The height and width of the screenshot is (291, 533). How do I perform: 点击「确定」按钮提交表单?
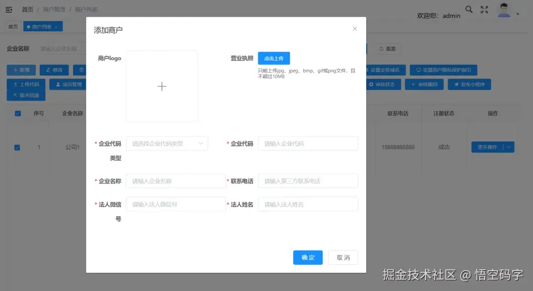point(307,257)
